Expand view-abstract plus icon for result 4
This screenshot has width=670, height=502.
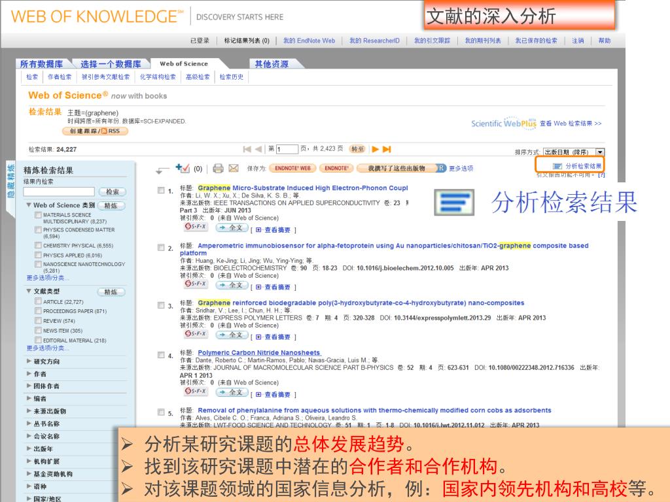click(258, 394)
